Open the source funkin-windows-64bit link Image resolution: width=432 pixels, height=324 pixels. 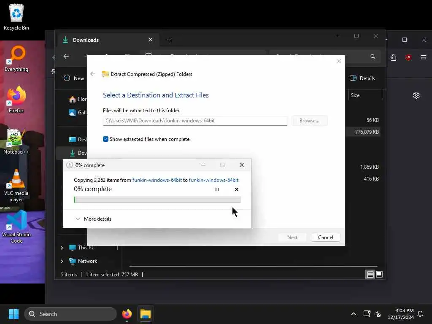click(157, 180)
